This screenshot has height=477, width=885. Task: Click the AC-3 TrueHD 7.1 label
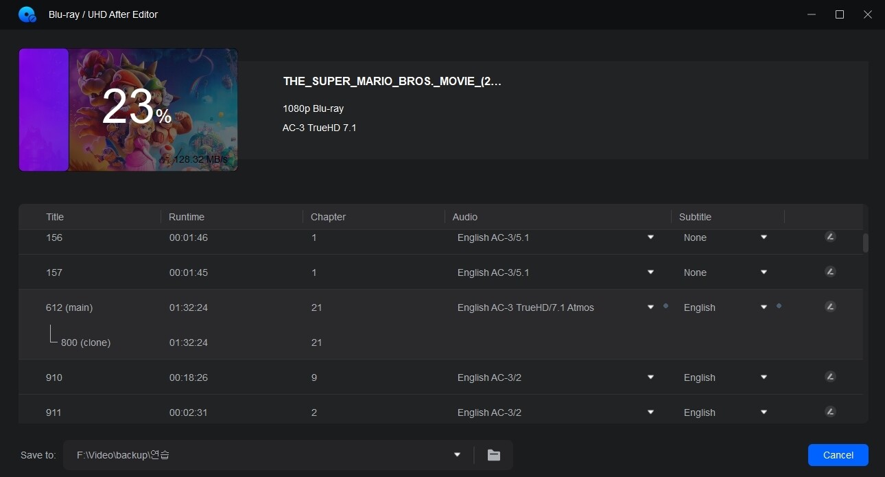click(319, 128)
